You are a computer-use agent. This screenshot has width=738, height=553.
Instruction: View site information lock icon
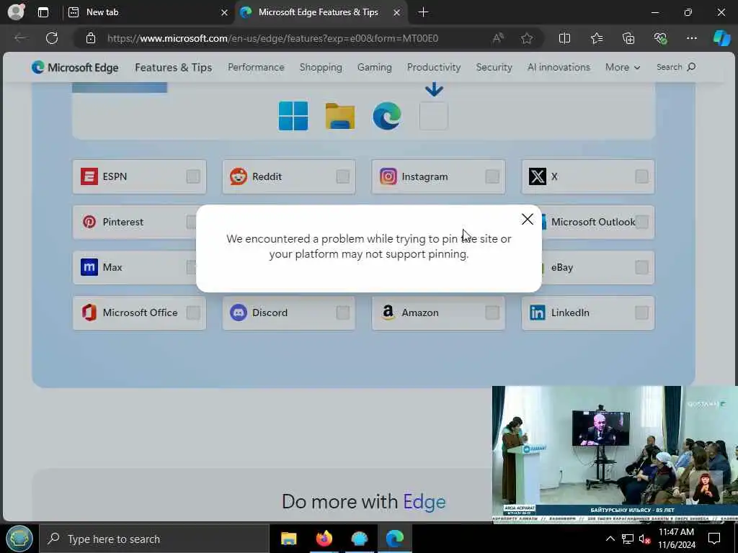coord(91,38)
